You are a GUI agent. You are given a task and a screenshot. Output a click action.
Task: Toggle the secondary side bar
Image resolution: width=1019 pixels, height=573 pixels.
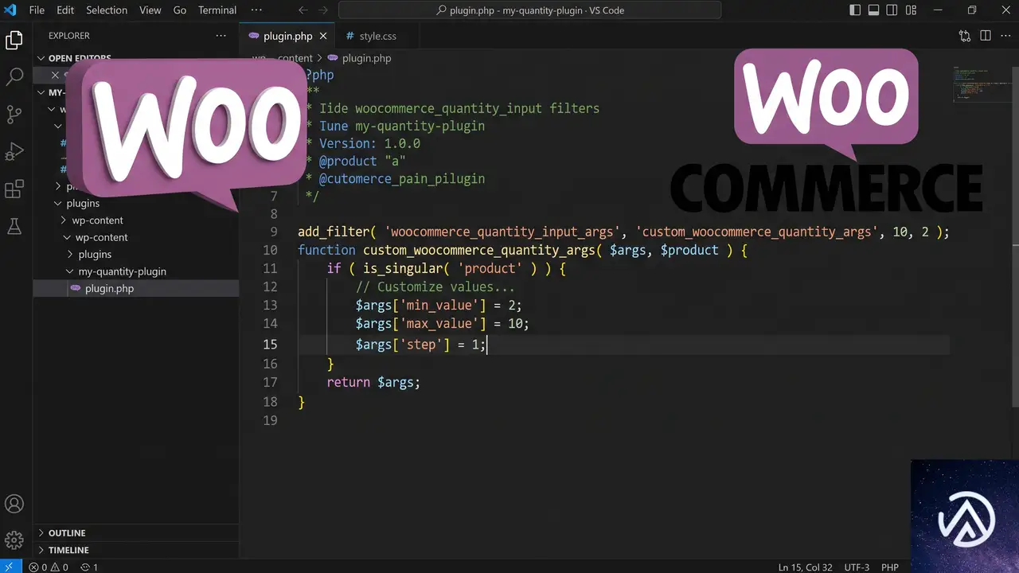[892, 10]
